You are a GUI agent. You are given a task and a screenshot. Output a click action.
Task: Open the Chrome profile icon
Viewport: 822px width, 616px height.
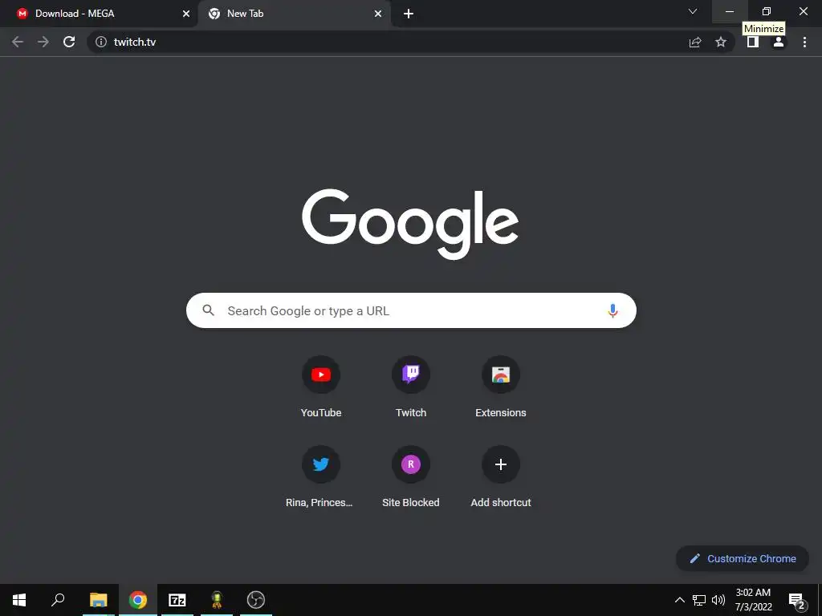(779, 42)
